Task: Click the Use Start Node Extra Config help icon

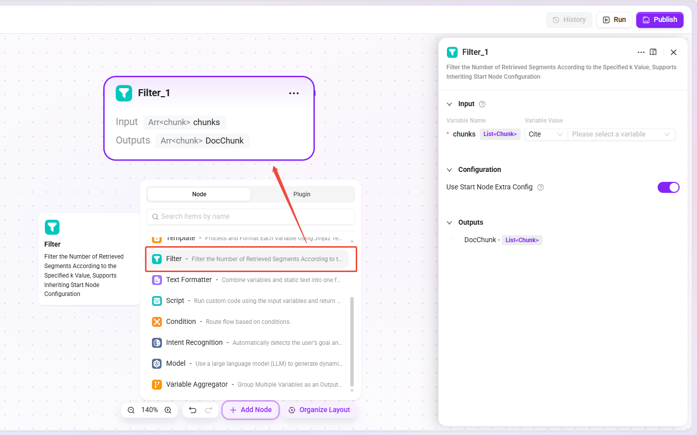Action: pyautogui.click(x=541, y=187)
